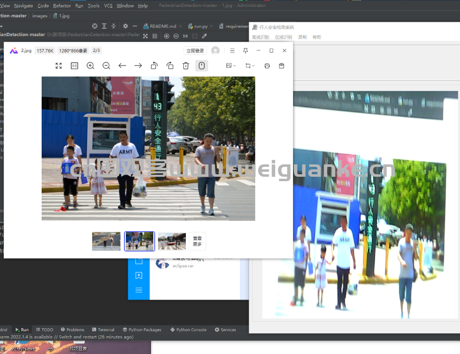Viewport: 460px width, 354px height.
Task: Expand all in the project panel
Action: click(104, 26)
